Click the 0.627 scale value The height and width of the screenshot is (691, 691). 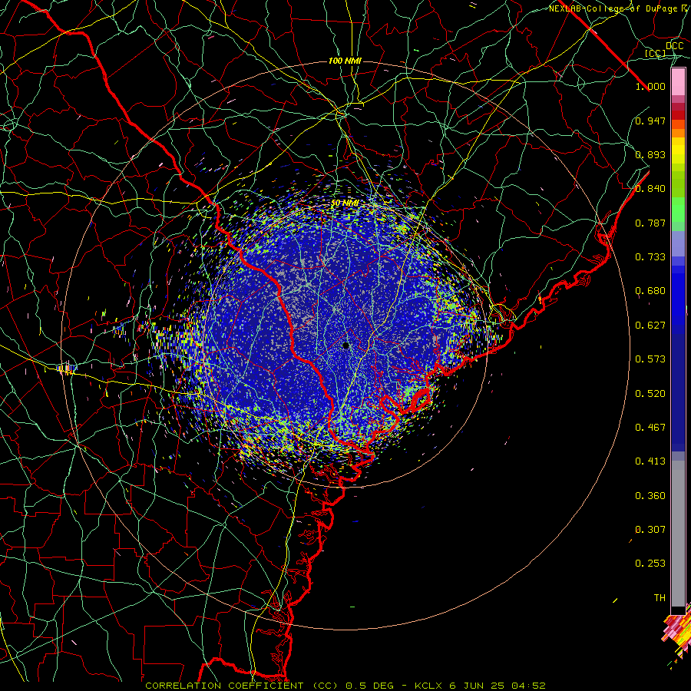click(650, 326)
